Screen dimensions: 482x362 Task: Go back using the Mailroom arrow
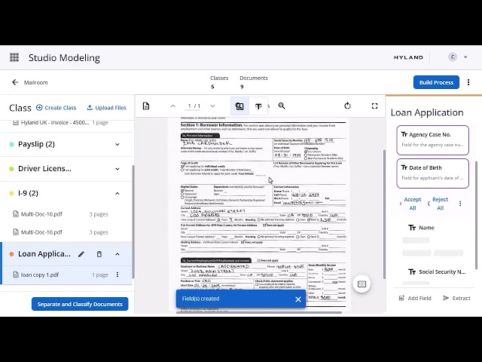coord(15,82)
